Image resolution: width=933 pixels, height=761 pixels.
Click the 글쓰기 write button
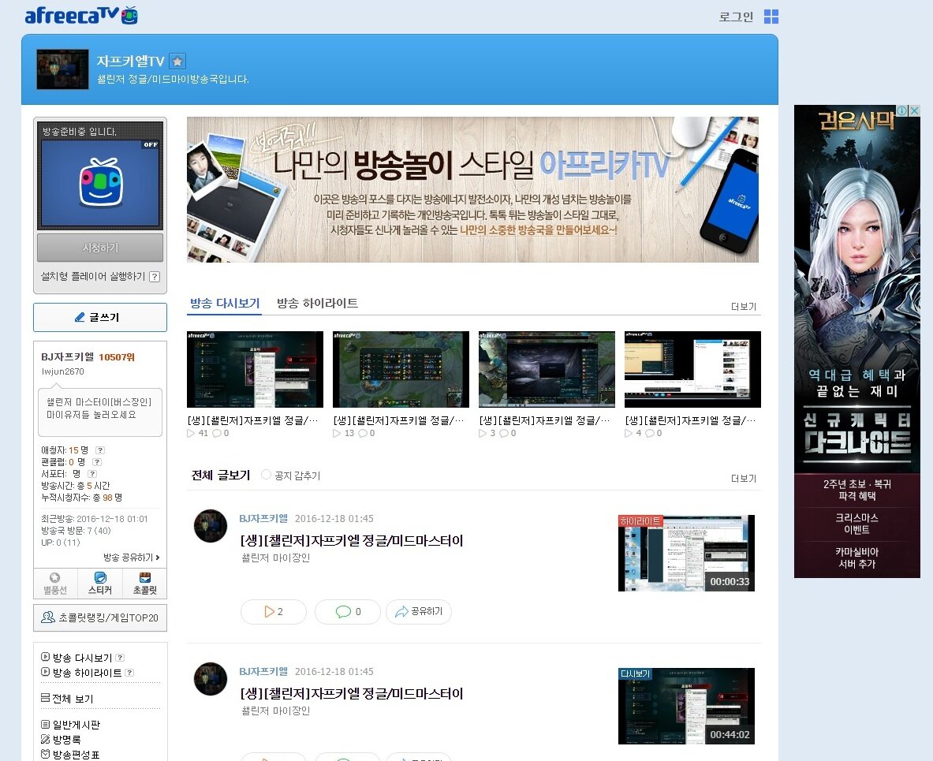click(100, 317)
